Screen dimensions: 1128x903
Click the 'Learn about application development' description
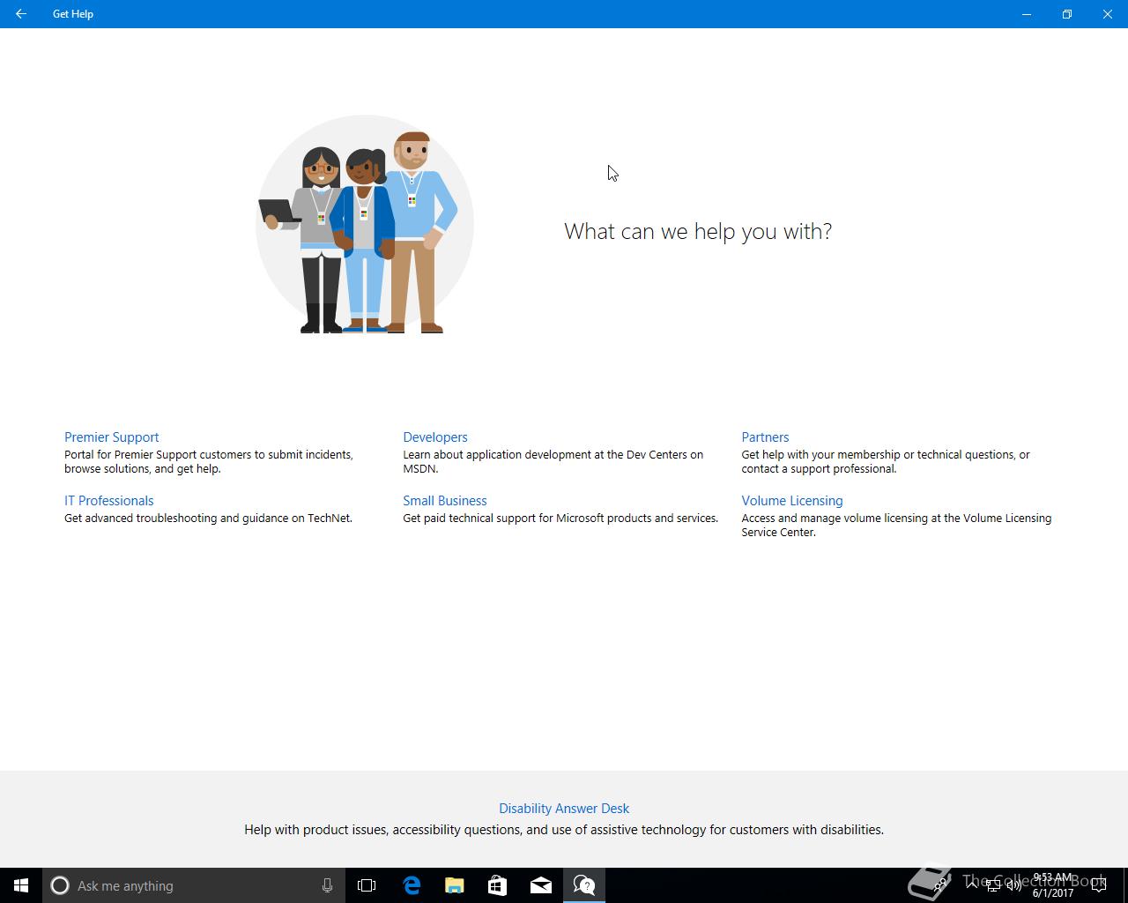point(553,462)
